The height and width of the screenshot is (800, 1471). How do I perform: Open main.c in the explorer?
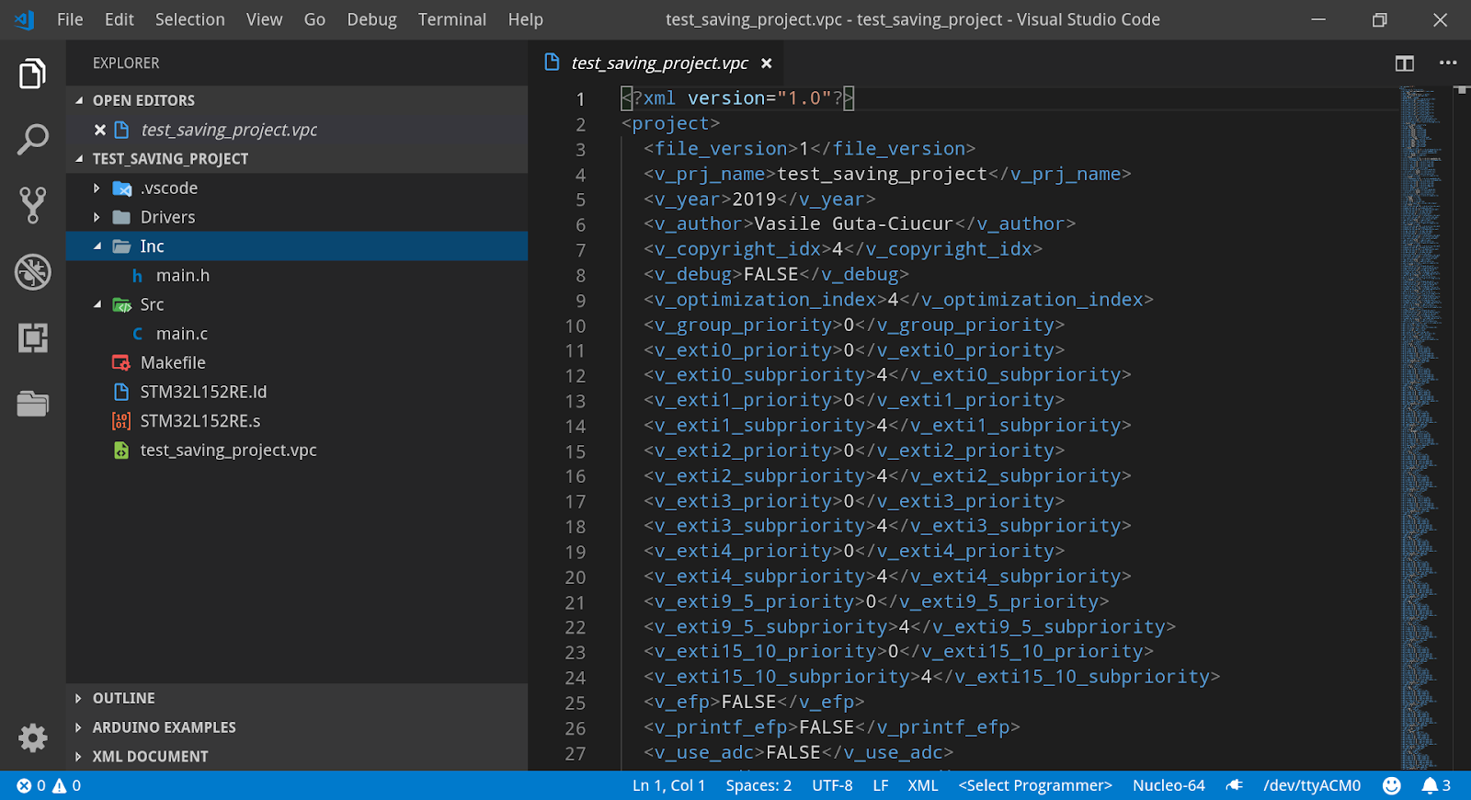tap(181, 334)
